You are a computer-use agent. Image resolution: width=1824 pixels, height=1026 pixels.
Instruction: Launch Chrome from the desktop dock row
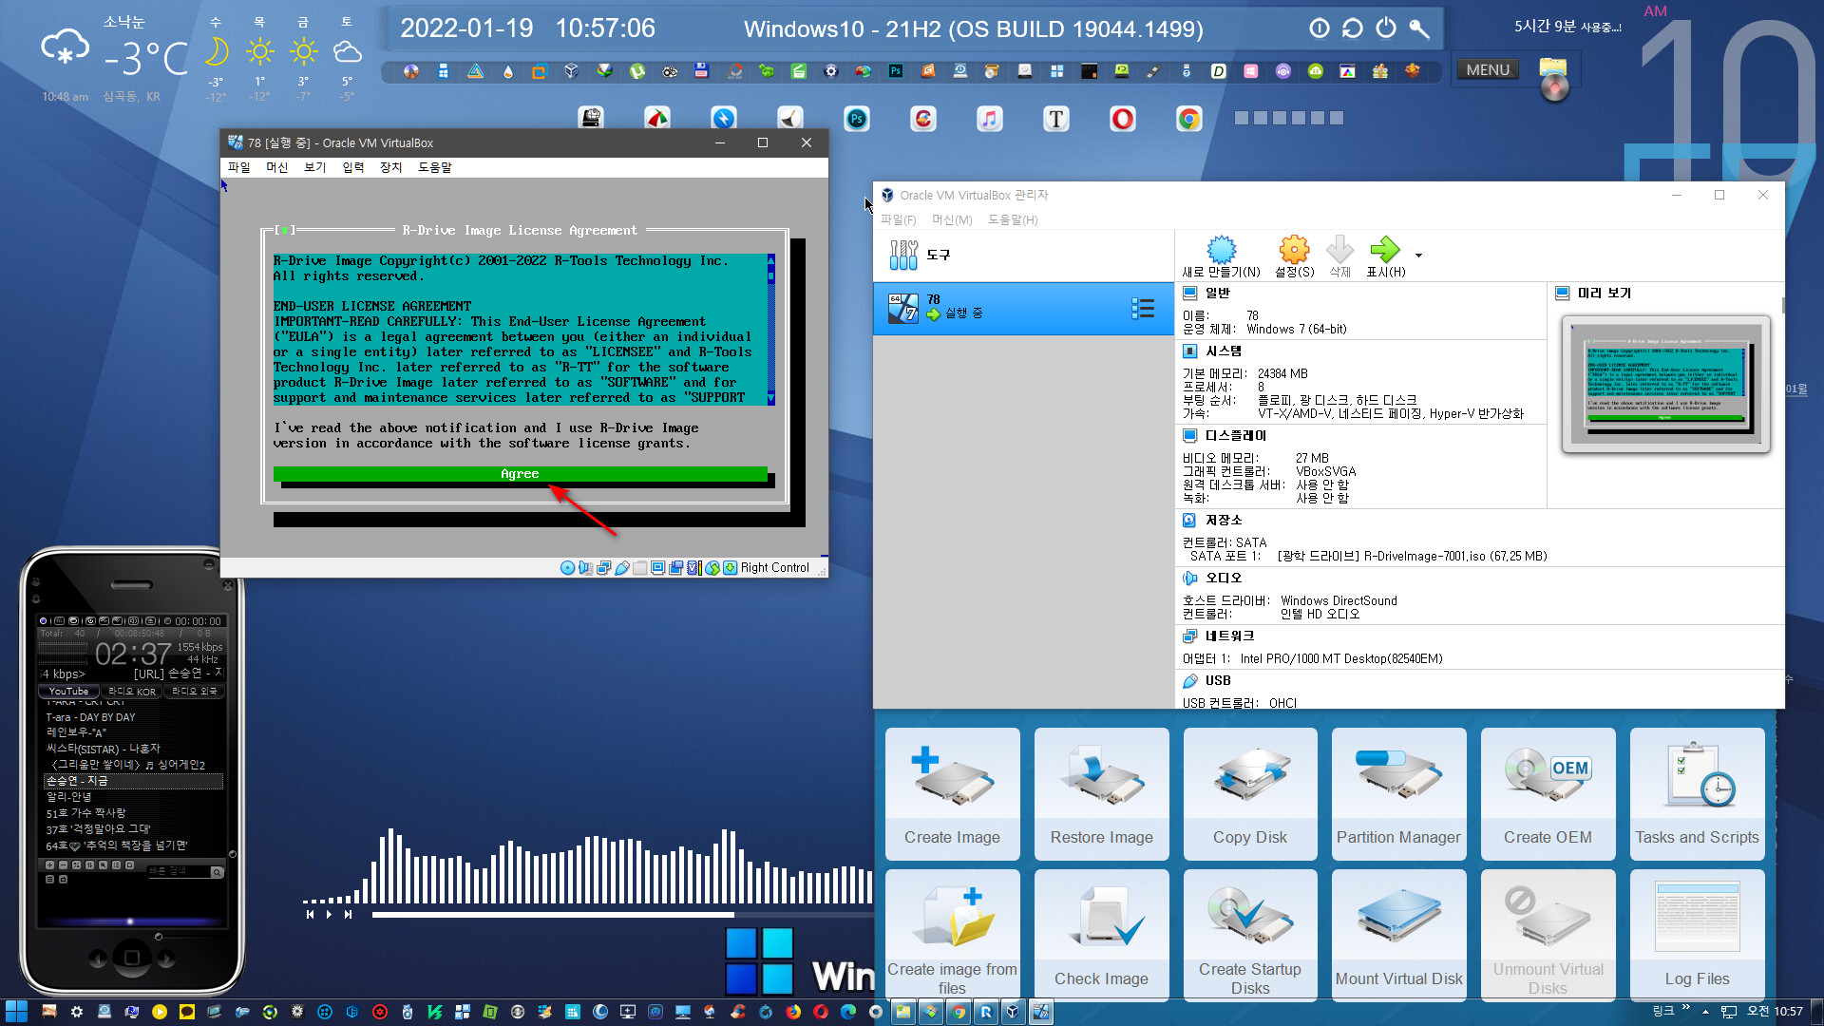coord(1188,119)
